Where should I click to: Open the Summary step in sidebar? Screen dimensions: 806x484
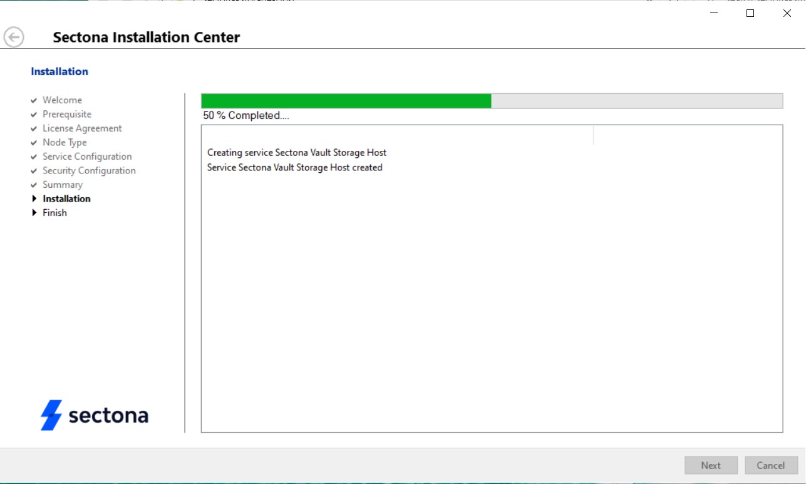point(62,185)
